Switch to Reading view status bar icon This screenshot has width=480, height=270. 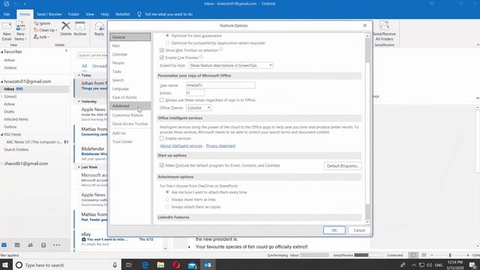click(x=424, y=255)
